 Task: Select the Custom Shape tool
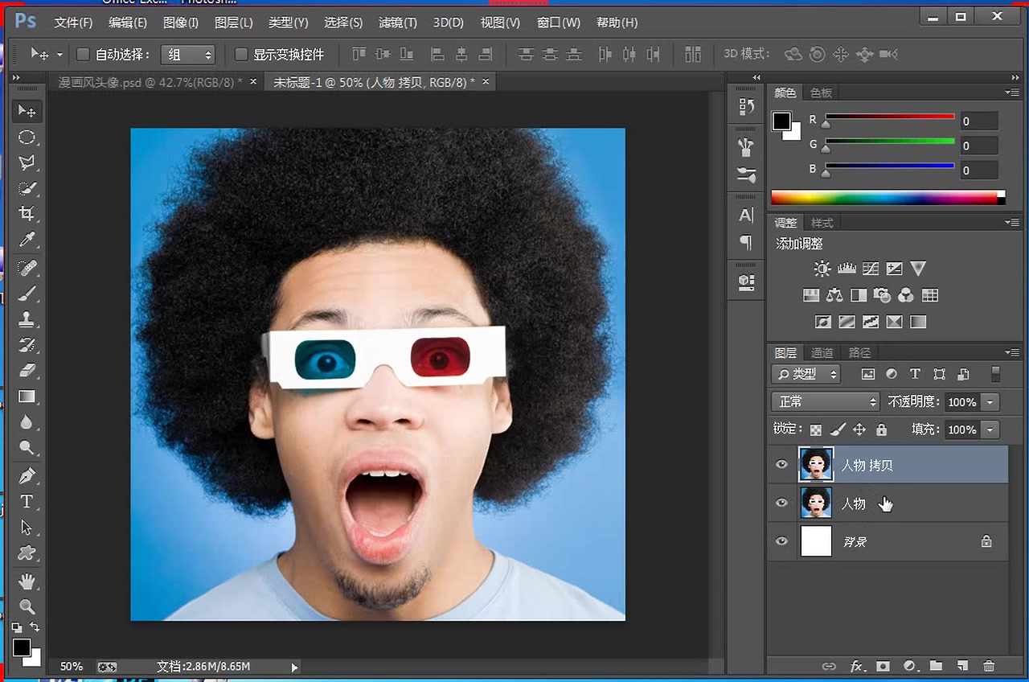[x=27, y=553]
